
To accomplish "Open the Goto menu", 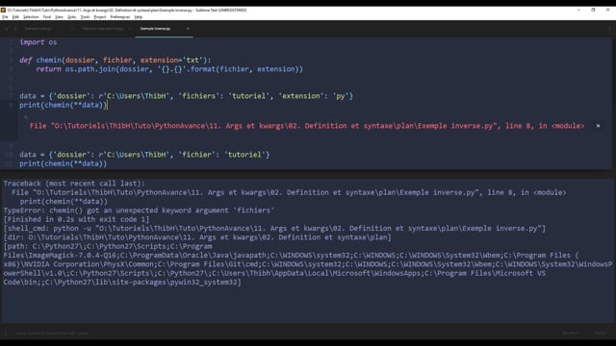I will pyautogui.click(x=72, y=17).
